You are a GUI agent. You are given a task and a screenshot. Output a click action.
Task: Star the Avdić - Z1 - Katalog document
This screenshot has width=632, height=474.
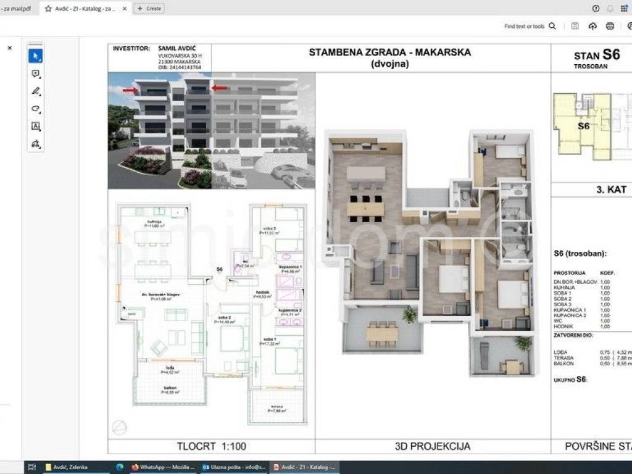[48, 9]
